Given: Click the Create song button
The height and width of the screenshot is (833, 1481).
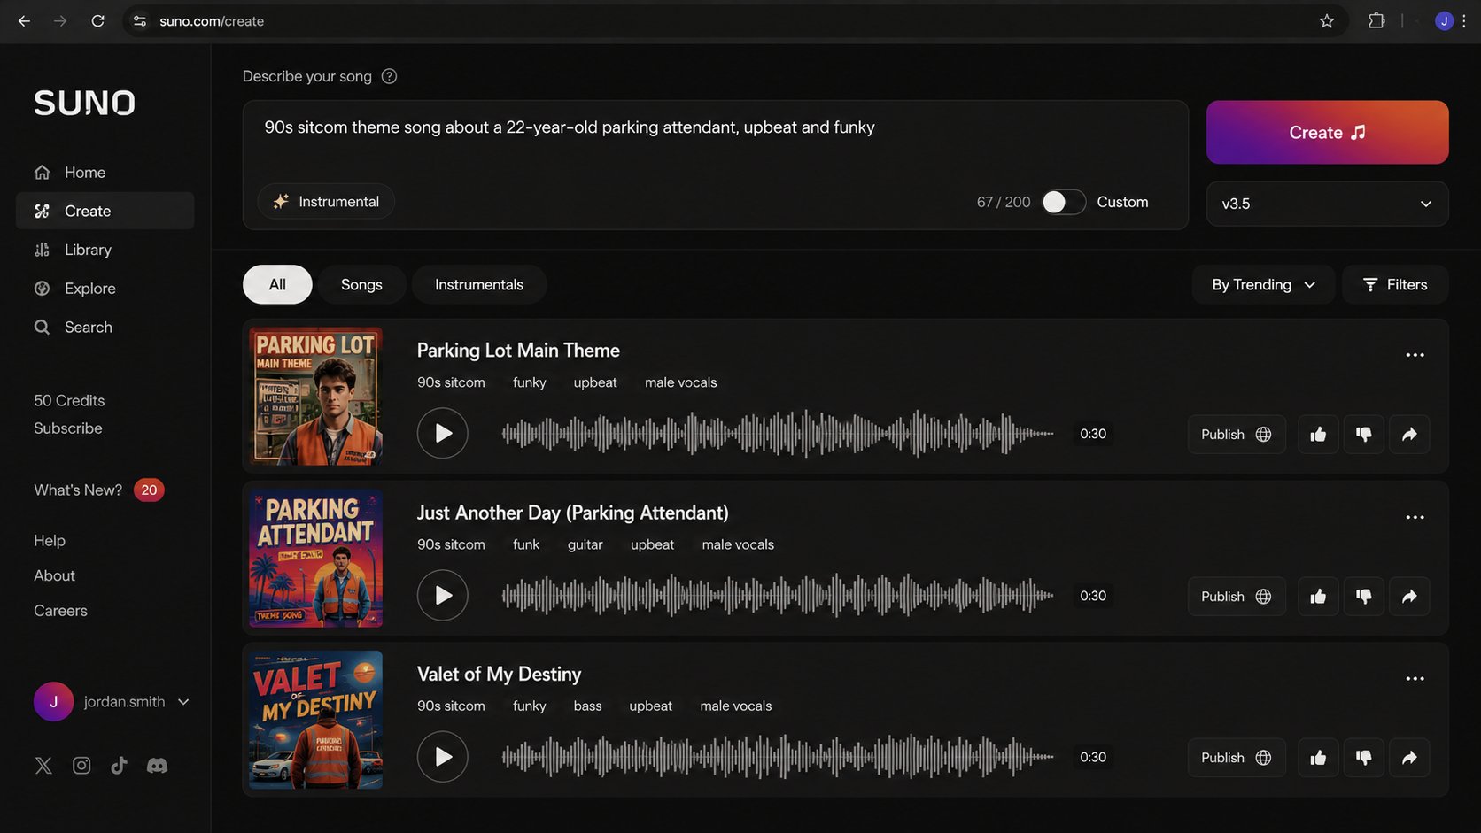Looking at the screenshot, I should pyautogui.click(x=1327, y=132).
